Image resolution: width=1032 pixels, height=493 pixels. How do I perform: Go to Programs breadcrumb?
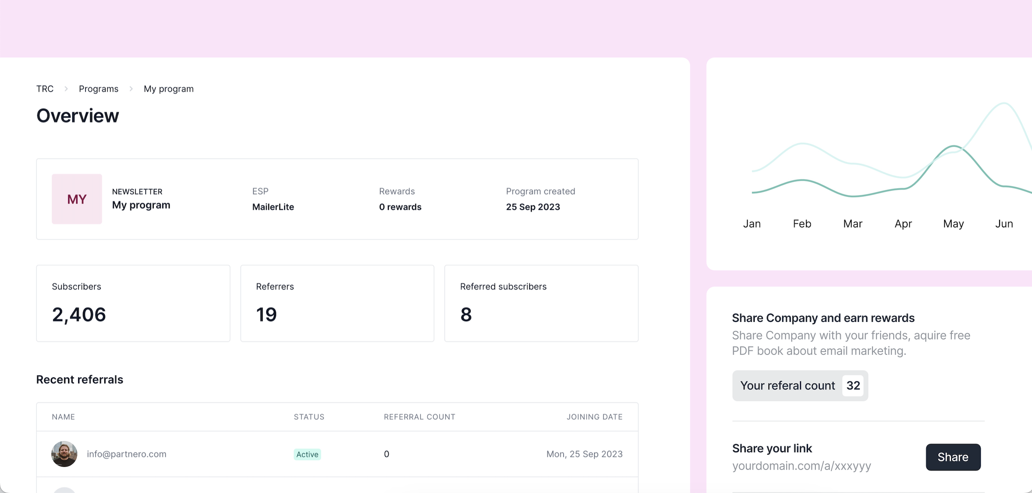[99, 89]
